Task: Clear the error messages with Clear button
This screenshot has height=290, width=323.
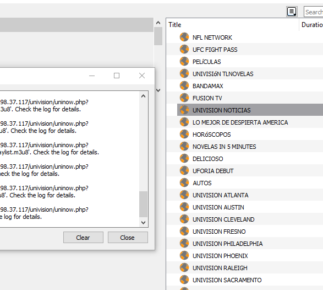Action: (83, 238)
